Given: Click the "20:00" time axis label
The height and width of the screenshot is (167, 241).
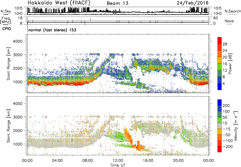Looking at the screenshot, I should tap(178, 161).
